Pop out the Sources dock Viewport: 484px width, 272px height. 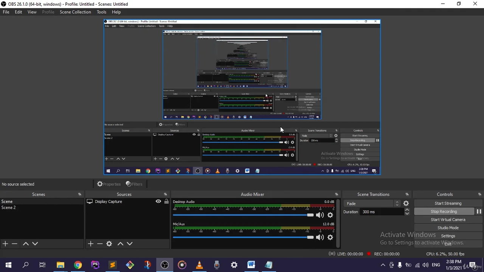click(x=165, y=194)
